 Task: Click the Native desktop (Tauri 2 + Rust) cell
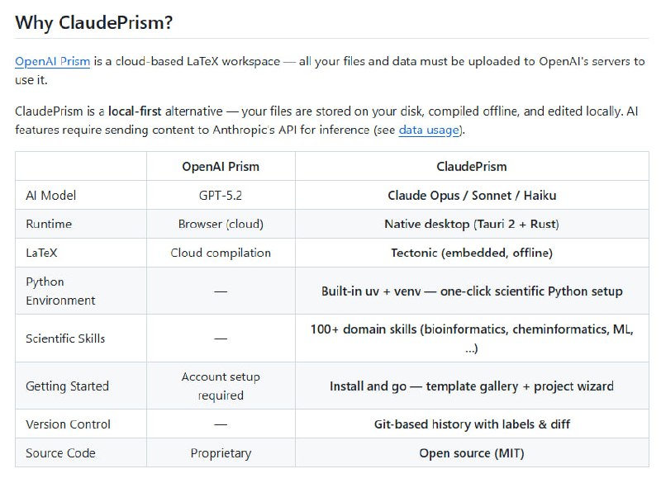(472, 224)
